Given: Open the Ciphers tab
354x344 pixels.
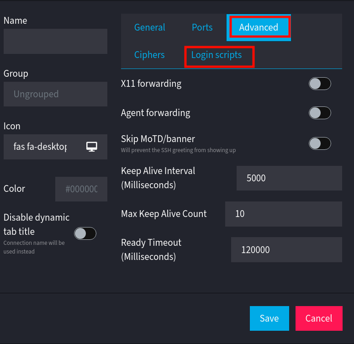Looking at the screenshot, I should pyautogui.click(x=149, y=55).
